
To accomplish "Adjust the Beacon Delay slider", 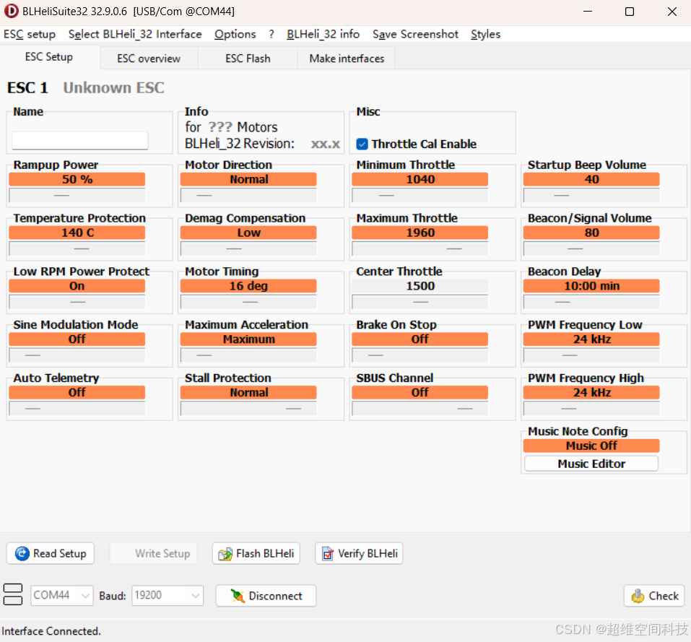I will pos(591,302).
